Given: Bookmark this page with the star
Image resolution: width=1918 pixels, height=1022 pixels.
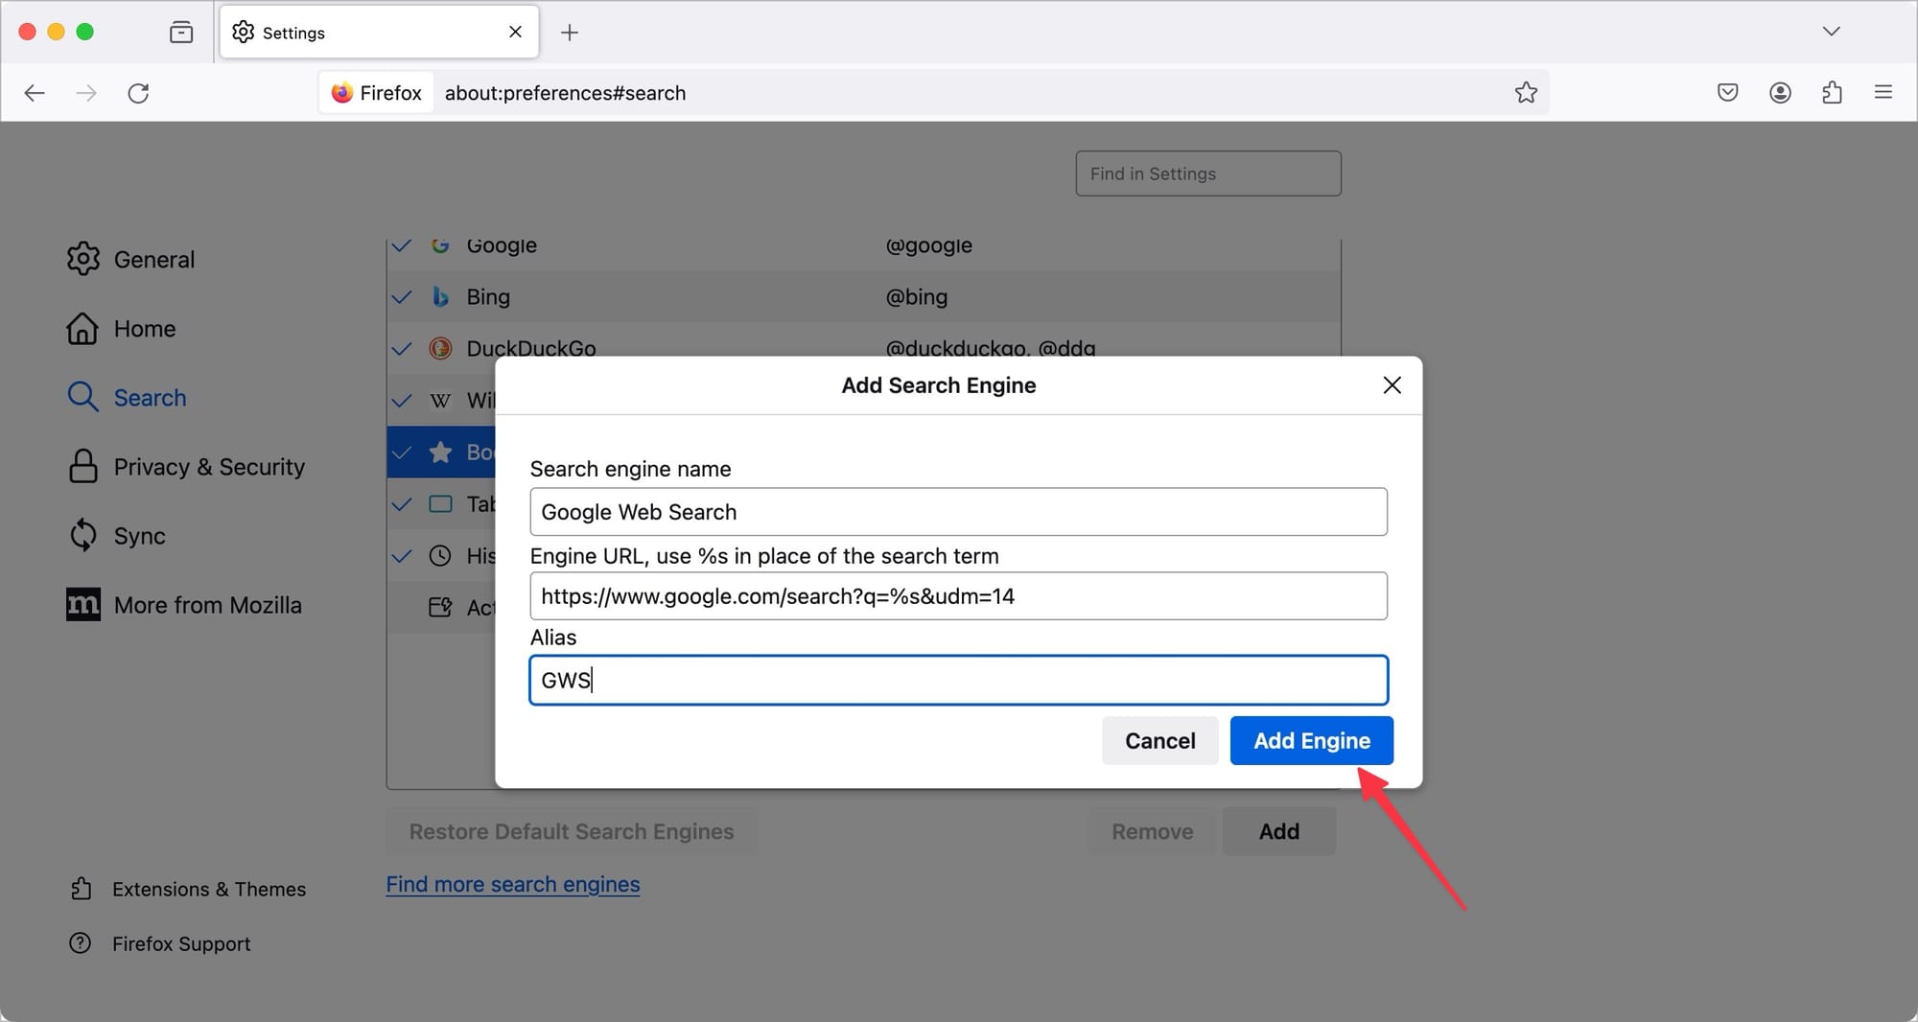Looking at the screenshot, I should click(1526, 93).
